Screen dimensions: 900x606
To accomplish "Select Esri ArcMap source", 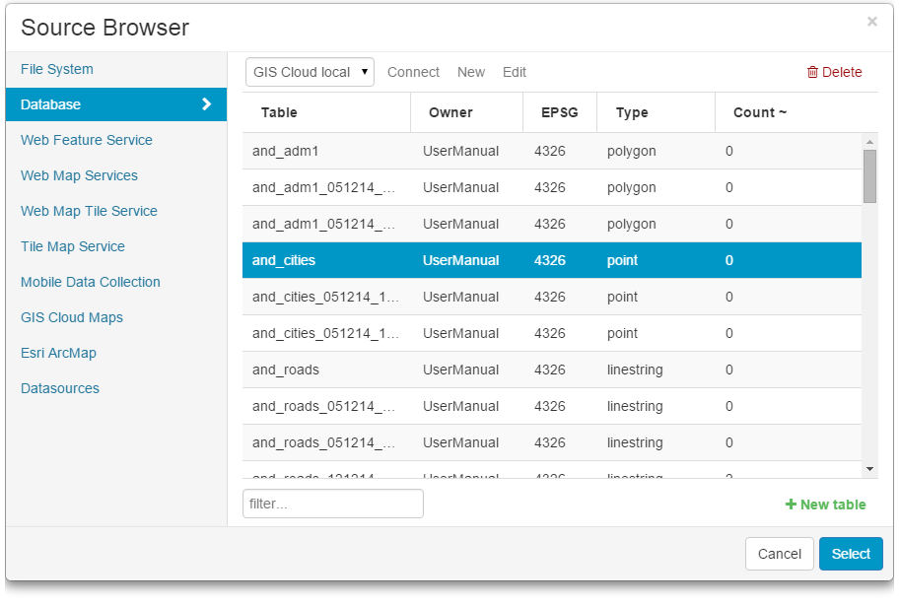I will [x=58, y=353].
